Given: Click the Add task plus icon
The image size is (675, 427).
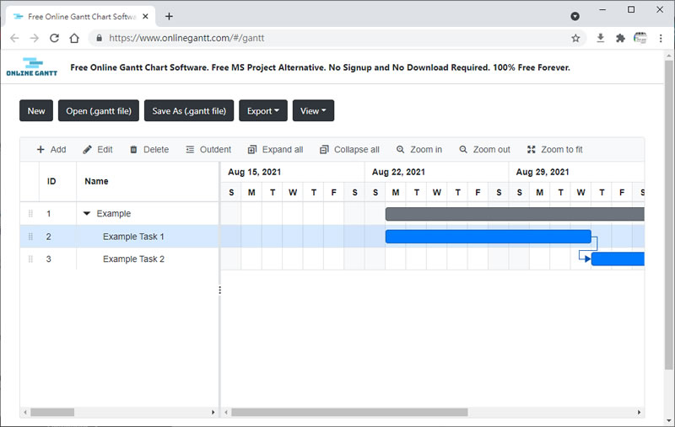Looking at the screenshot, I should tap(40, 150).
